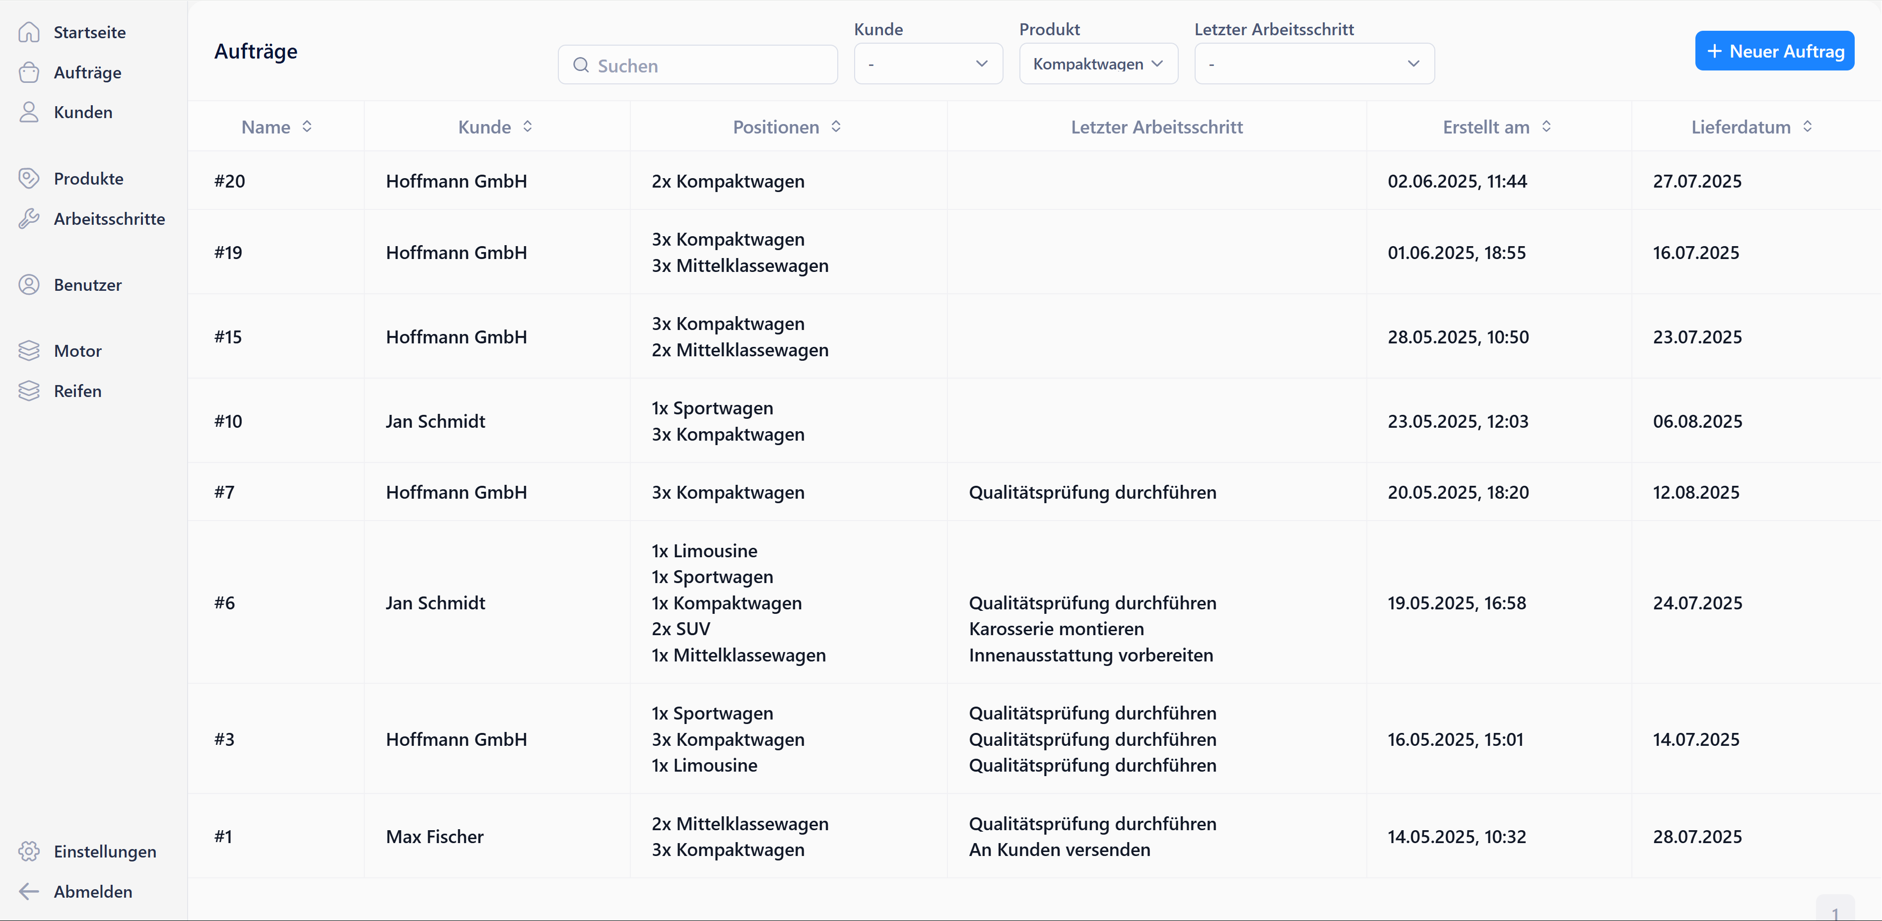Click the Einstellungen gear icon
Screen dimensions: 1882x921
(28, 851)
